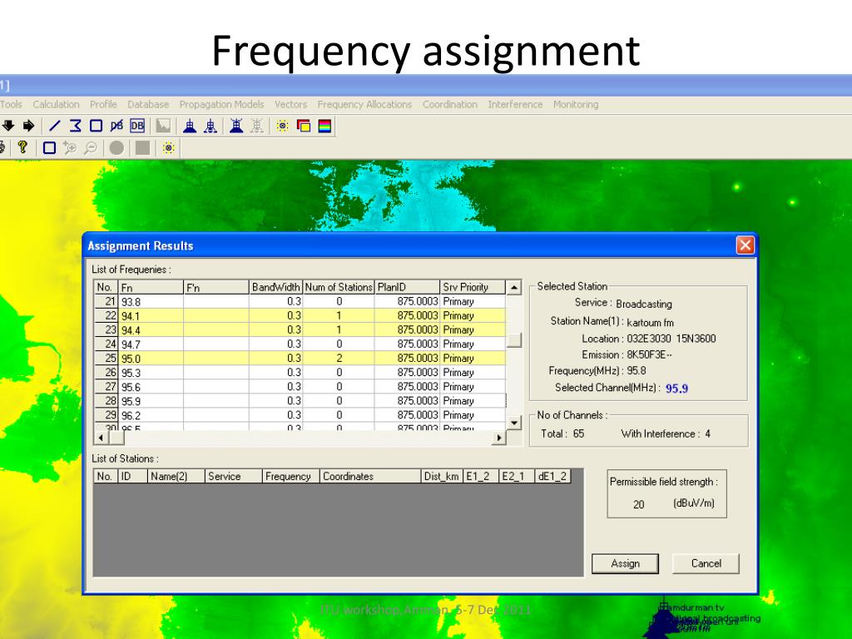Select the 95.3 frequency row

point(300,372)
